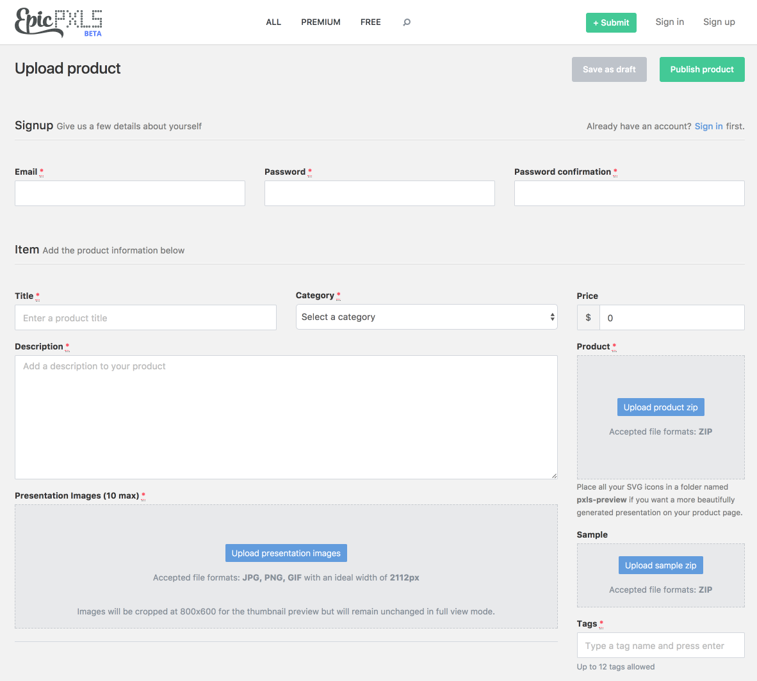Click the 'Item' section heading
This screenshot has width=757, height=681.
[26, 250]
